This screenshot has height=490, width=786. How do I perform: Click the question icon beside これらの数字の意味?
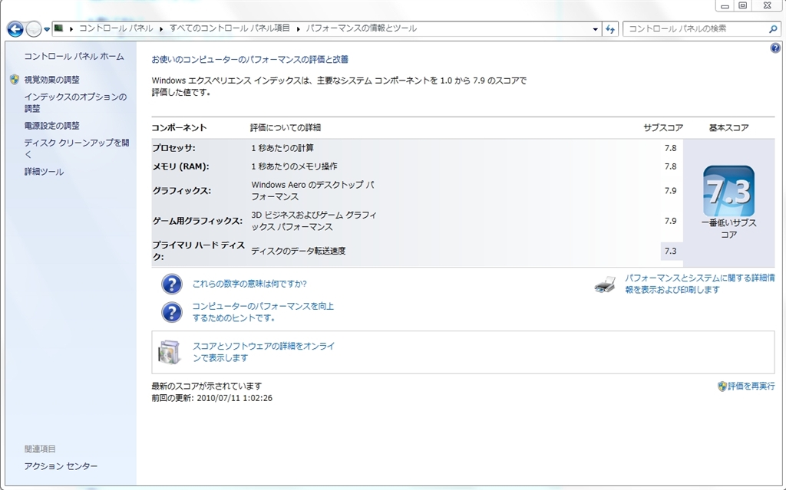coord(171,284)
